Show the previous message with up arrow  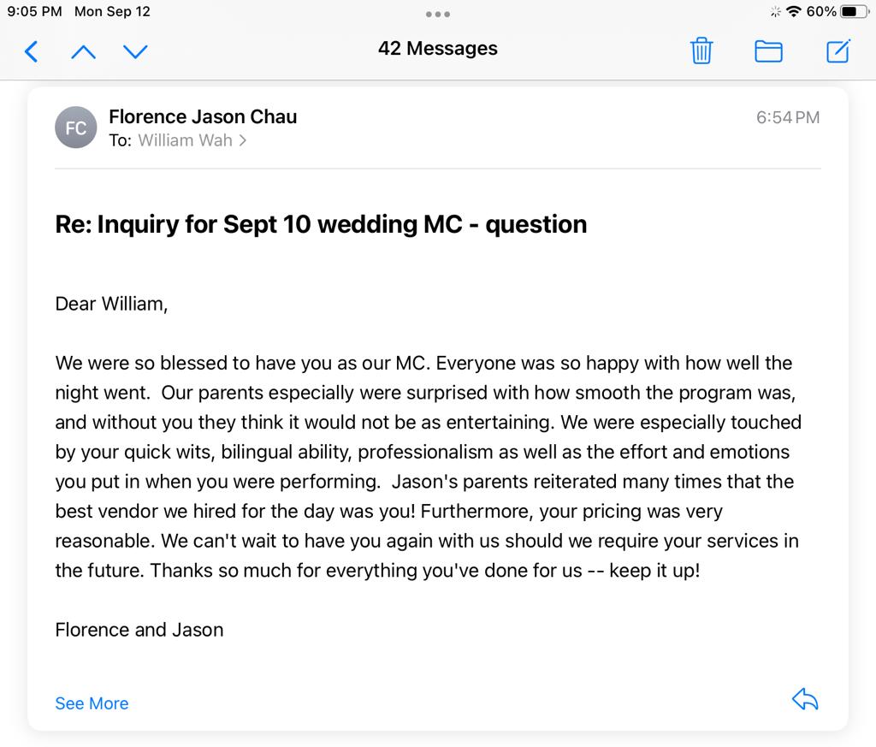click(x=83, y=52)
